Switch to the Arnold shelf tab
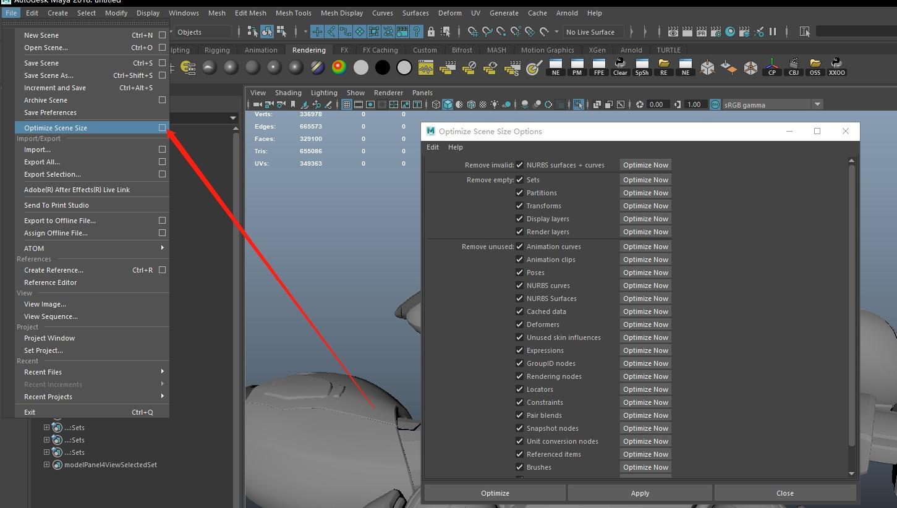 (x=631, y=50)
